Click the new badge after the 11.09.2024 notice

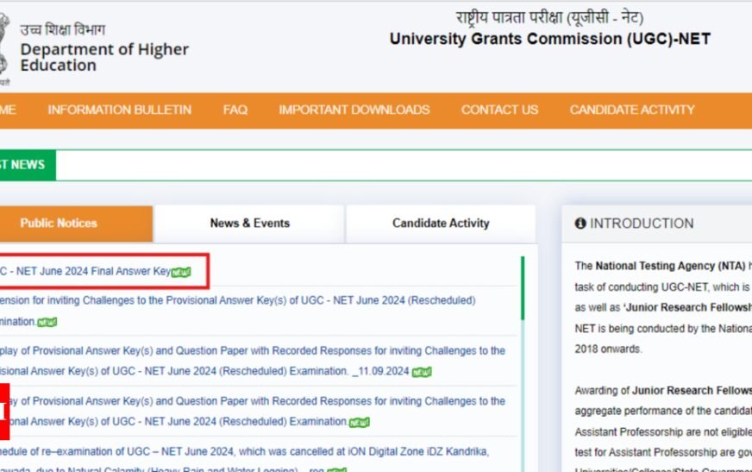(422, 372)
